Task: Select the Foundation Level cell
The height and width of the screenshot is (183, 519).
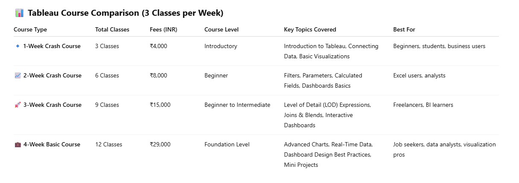Action: (x=227, y=144)
